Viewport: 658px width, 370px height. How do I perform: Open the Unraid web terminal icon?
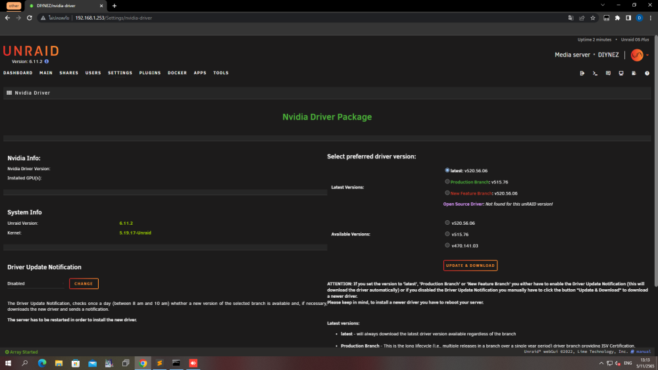click(595, 74)
